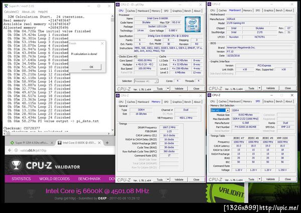This screenshot has height=213, width=301.
Task: Select About tab in SPD window
Action: (289, 101)
